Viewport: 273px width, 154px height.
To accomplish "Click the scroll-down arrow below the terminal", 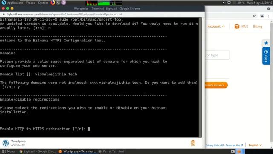I will [203, 147].
